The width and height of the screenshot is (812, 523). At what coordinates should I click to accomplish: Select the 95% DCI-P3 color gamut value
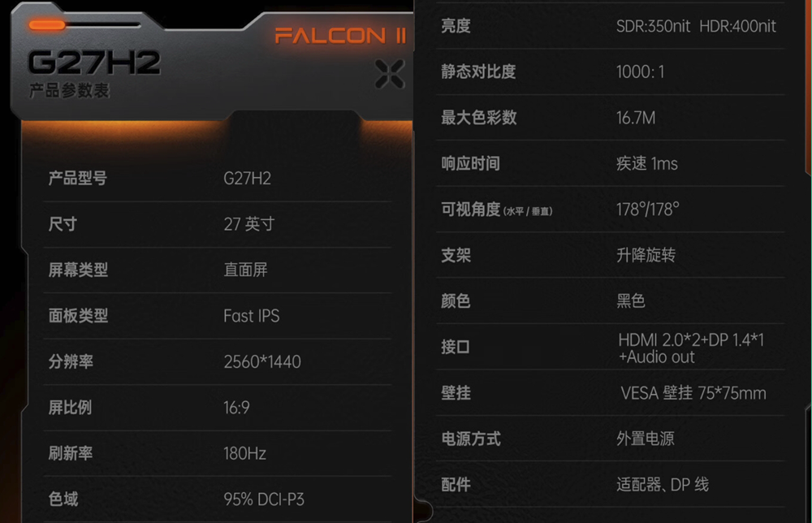(x=263, y=499)
